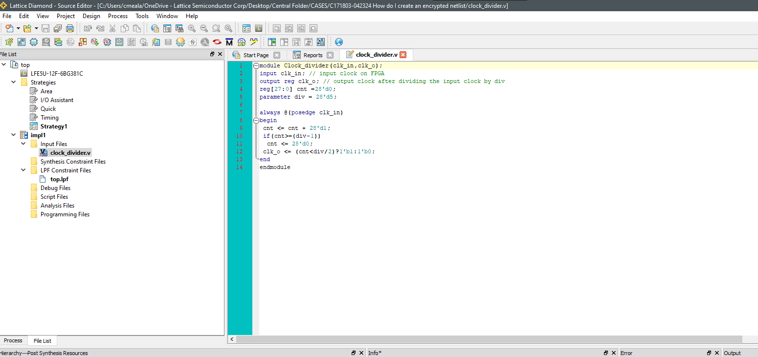Click the New file toolbar icon
The width and height of the screenshot is (758, 357).
(9, 28)
